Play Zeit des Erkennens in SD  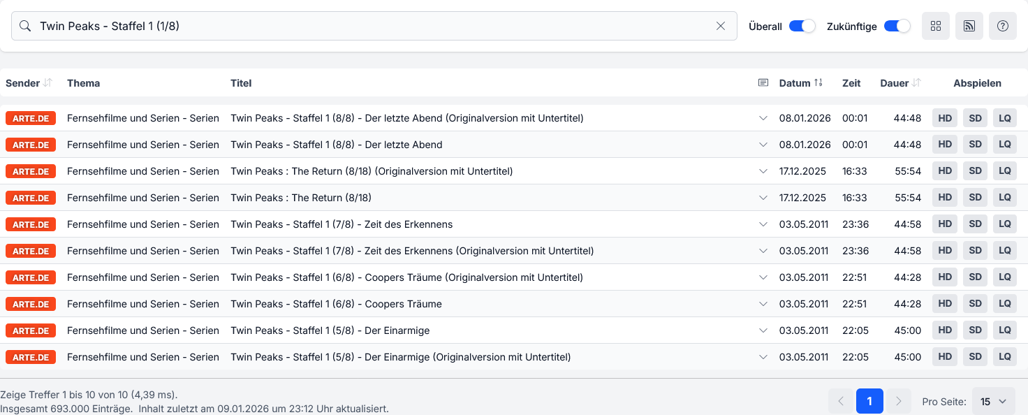975,224
